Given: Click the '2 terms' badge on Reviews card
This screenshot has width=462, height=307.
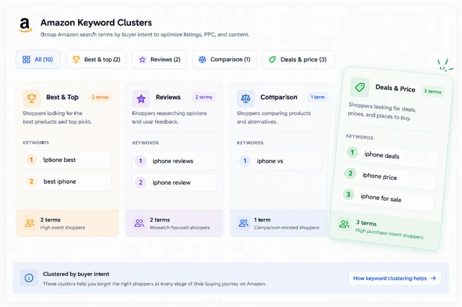Looking at the screenshot, I should [x=204, y=97].
